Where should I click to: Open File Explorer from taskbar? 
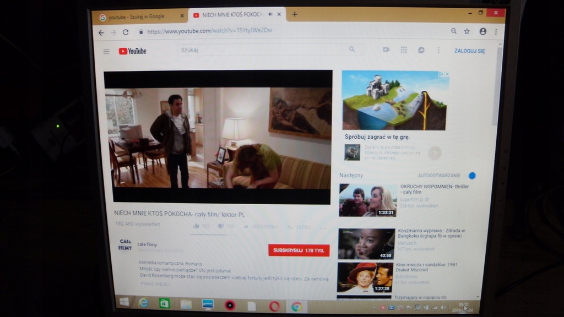click(x=186, y=304)
